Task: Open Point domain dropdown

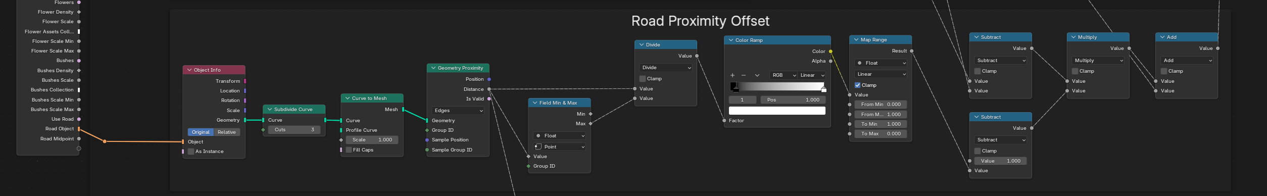Action: (x=560, y=147)
